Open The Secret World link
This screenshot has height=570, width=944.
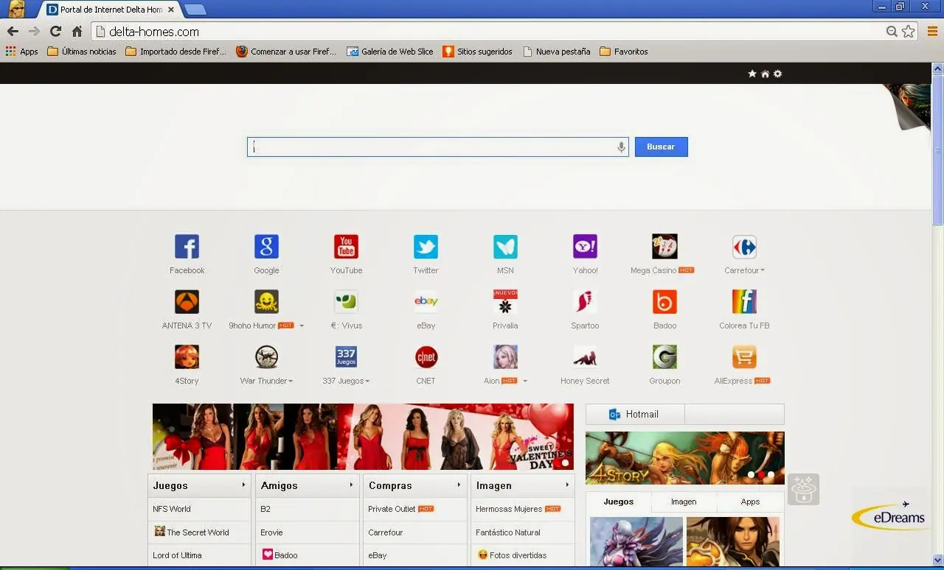(x=192, y=532)
